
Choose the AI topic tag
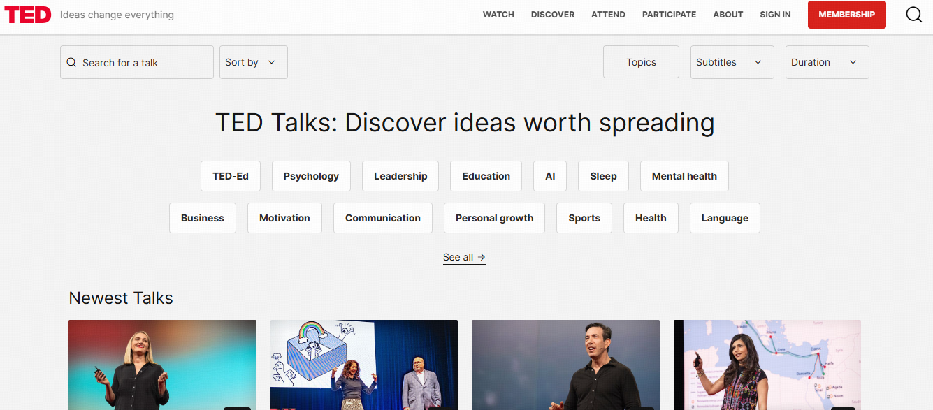(x=550, y=176)
